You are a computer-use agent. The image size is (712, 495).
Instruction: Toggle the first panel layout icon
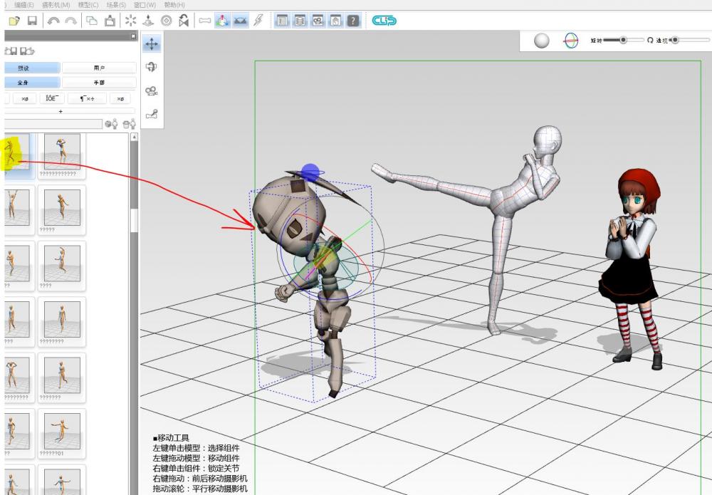pyautogui.click(x=282, y=21)
